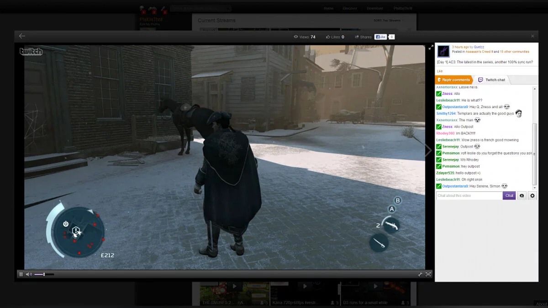Click the purple Chat send button
This screenshot has width=548, height=308.
point(509,195)
